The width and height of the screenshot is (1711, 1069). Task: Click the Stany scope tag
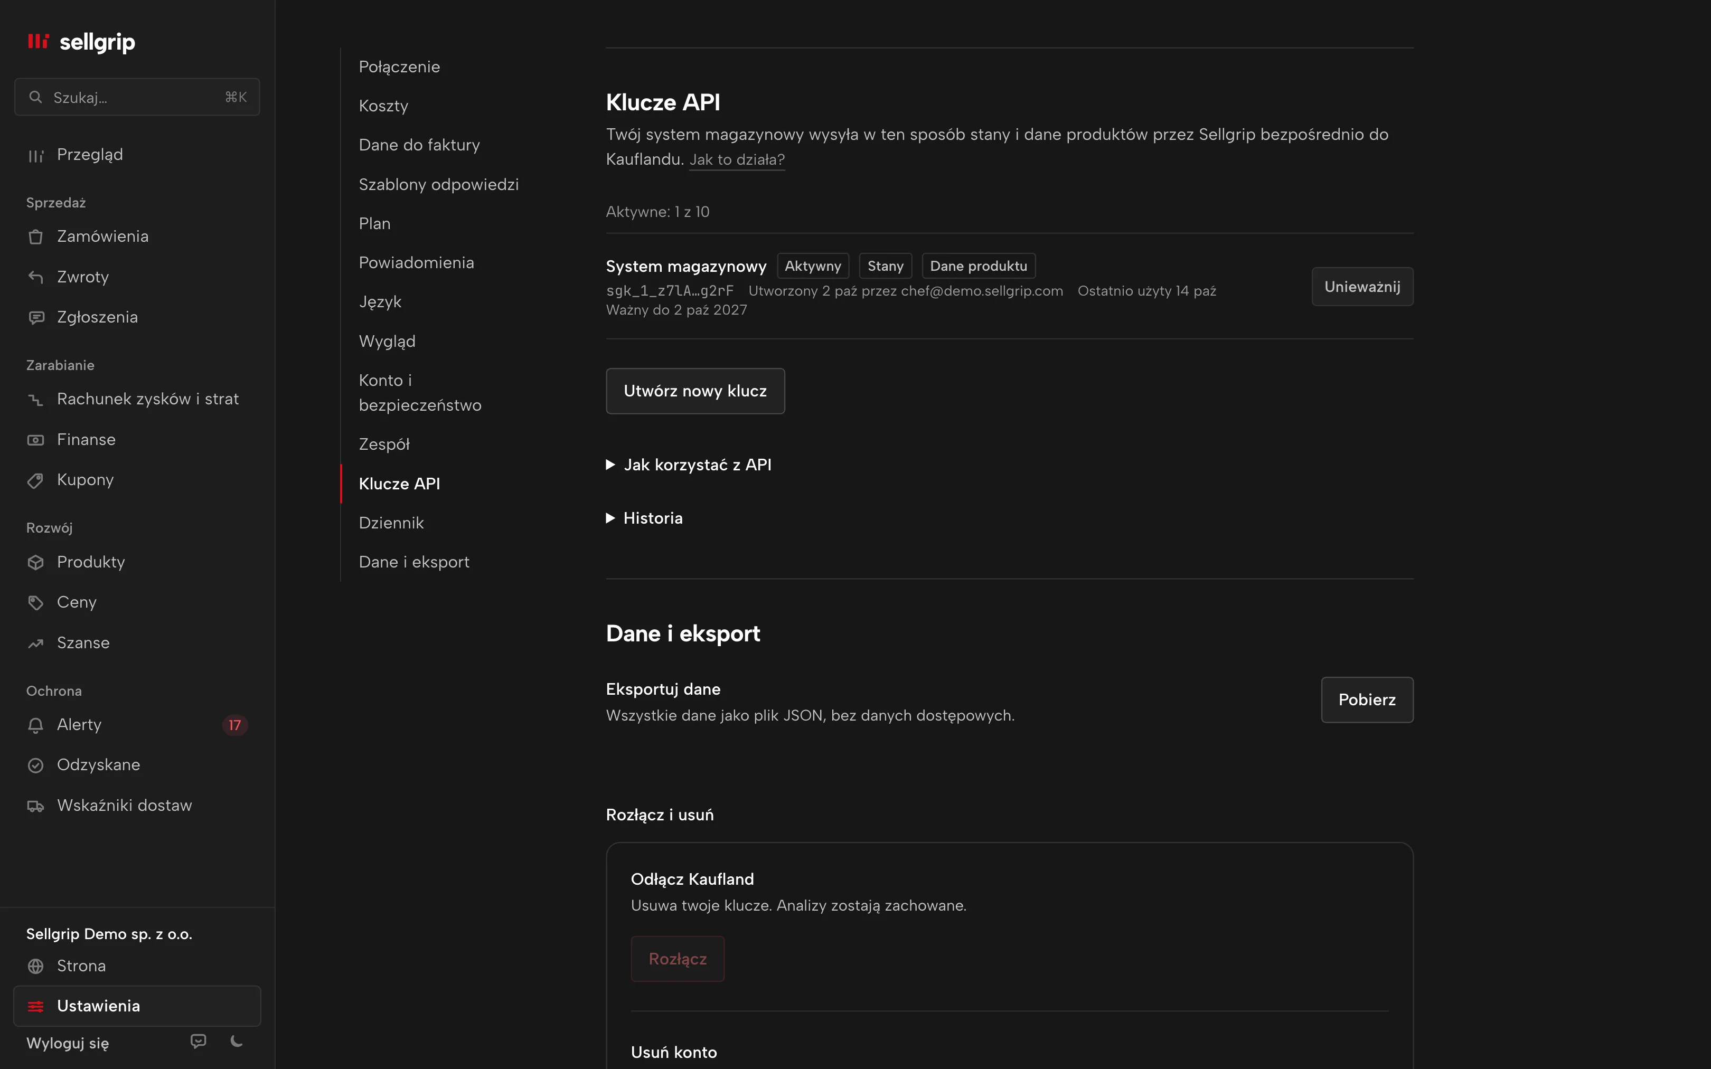click(x=885, y=266)
